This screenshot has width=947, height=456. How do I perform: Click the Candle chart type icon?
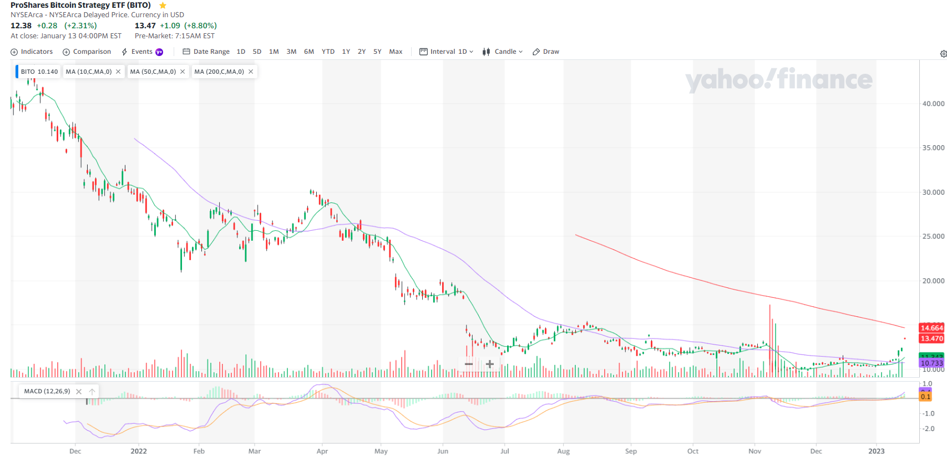(486, 52)
